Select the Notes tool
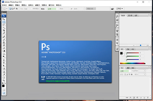The height and width of the screenshot is (101, 153). click(x=4, y=72)
